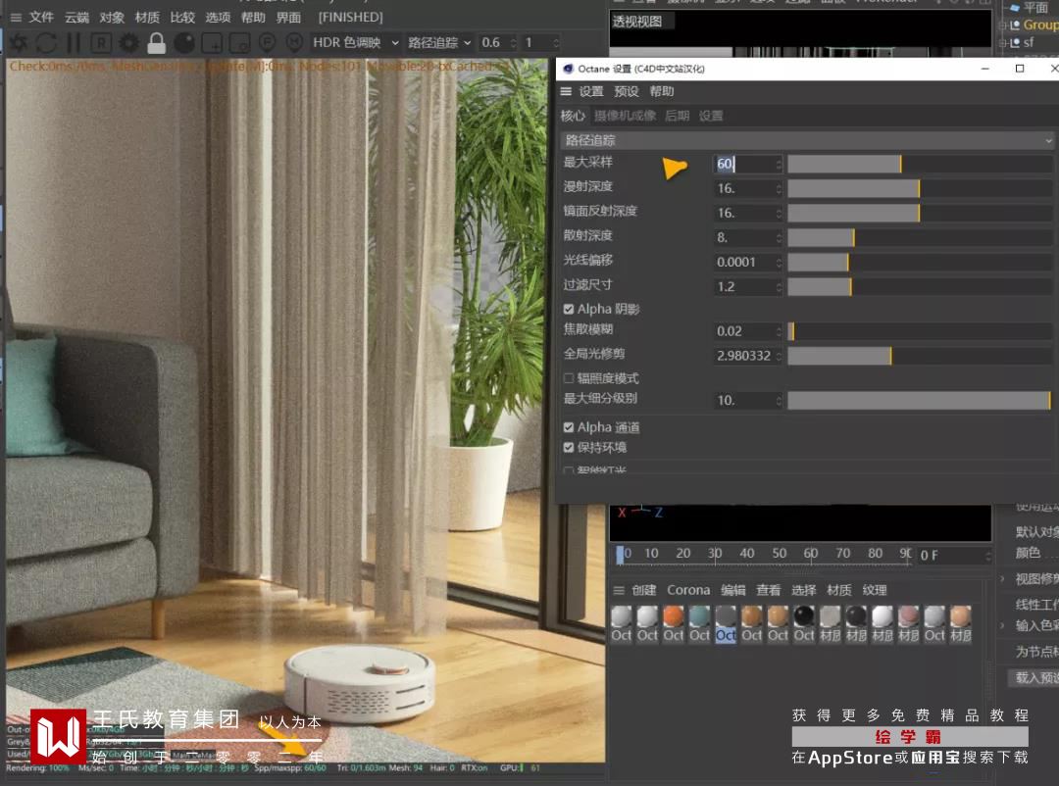
Task: Open the 文件 menu in Live Viewer
Action: click(x=41, y=17)
